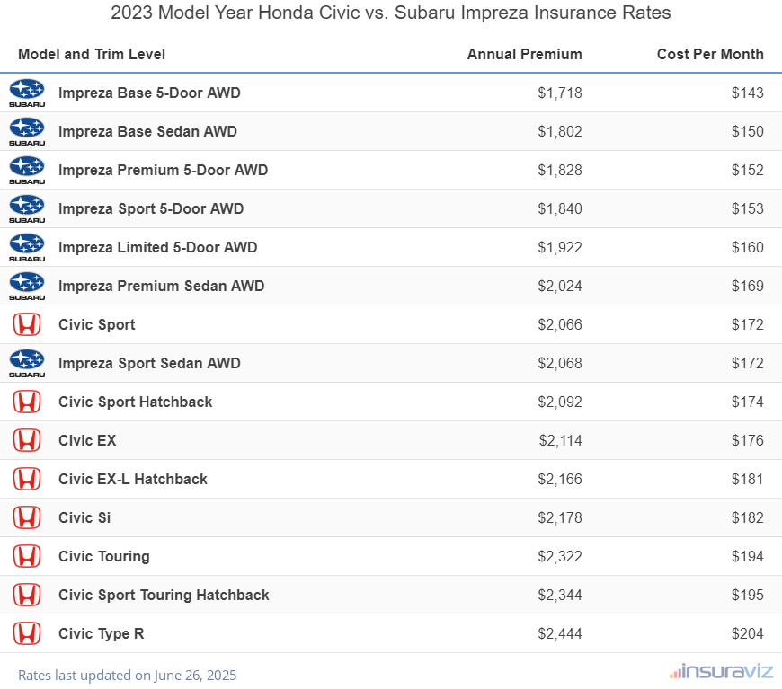The image size is (782, 689).
Task: Select the Impreza Premium Sedan AWD label
Action: pos(162,287)
